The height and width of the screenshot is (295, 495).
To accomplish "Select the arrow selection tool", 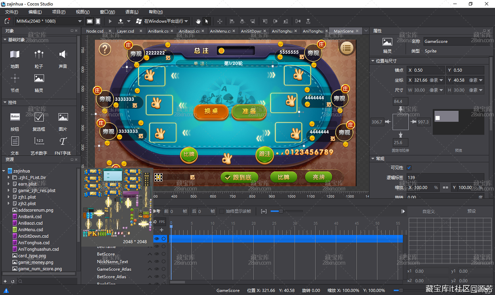I will coord(207,21).
